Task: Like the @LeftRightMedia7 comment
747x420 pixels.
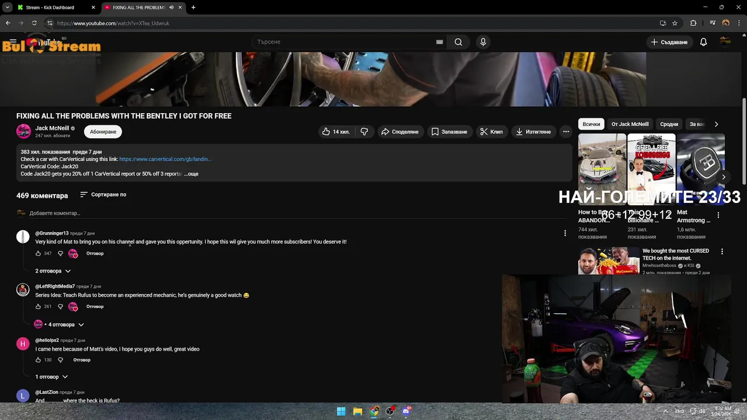Action: click(39, 306)
